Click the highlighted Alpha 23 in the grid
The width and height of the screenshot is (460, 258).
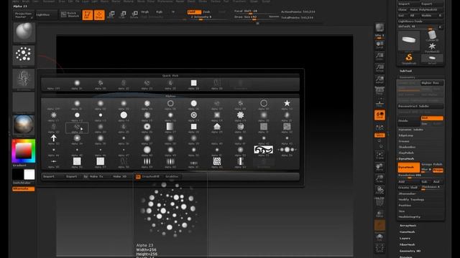(x=77, y=128)
